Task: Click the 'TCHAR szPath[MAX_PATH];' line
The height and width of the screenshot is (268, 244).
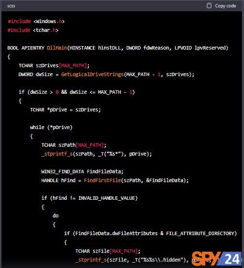Action: point(74,145)
